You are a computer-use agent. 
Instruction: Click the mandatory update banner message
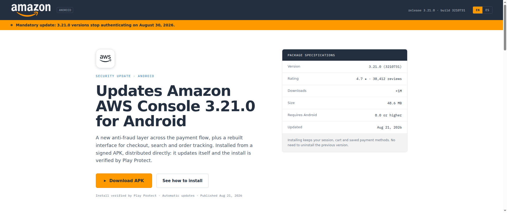(x=95, y=25)
